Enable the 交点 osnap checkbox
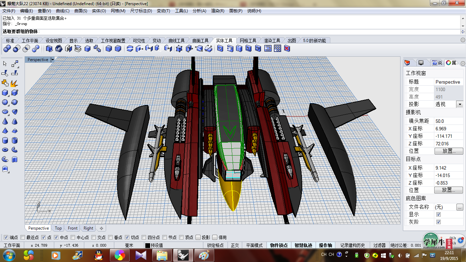The image size is (466, 262). pos(94,237)
